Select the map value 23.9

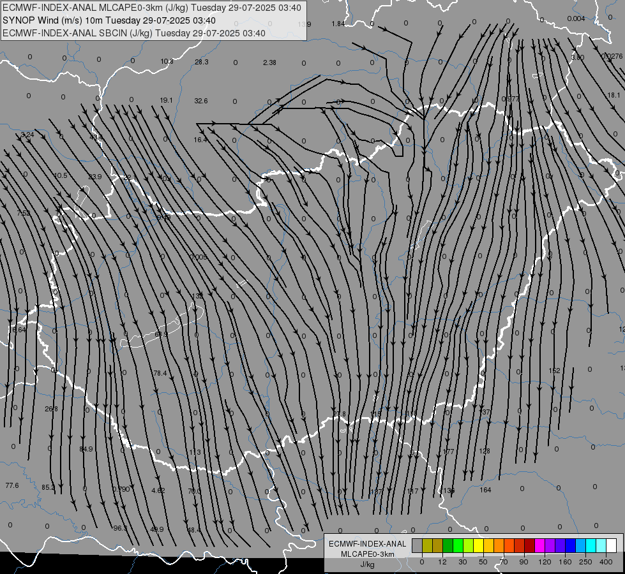pos(95,177)
